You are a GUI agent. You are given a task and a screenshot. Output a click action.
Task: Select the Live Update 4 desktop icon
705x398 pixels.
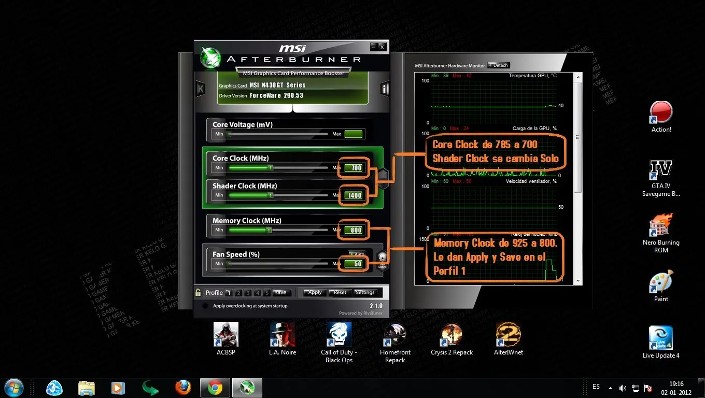tap(661, 342)
